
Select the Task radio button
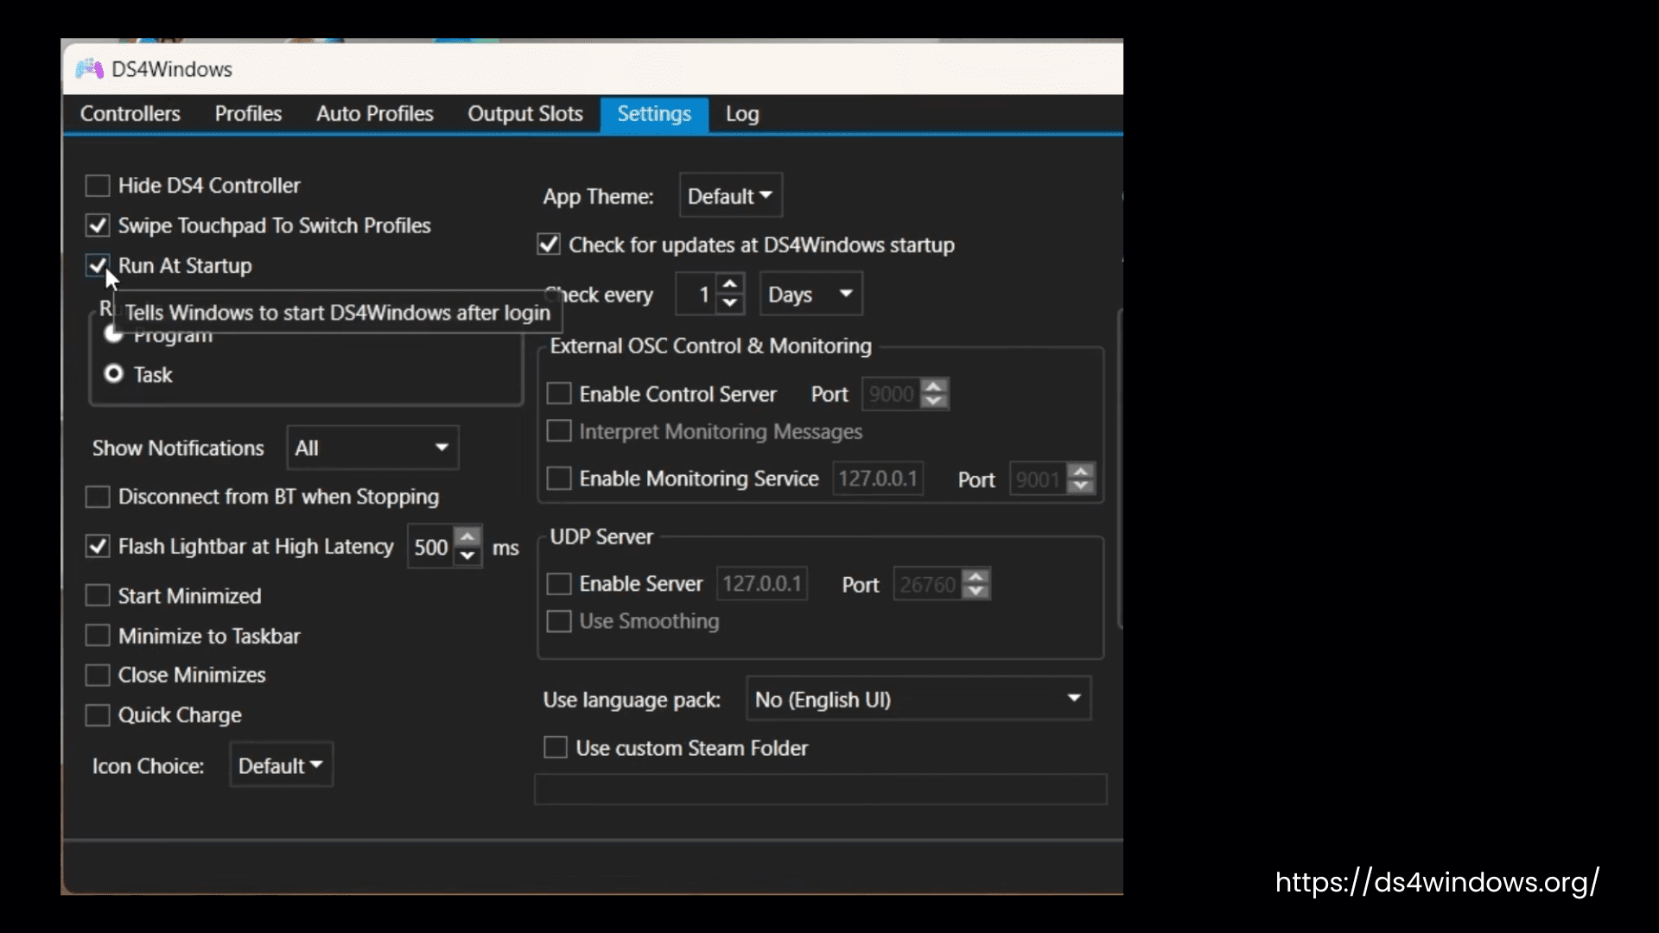[x=113, y=374]
